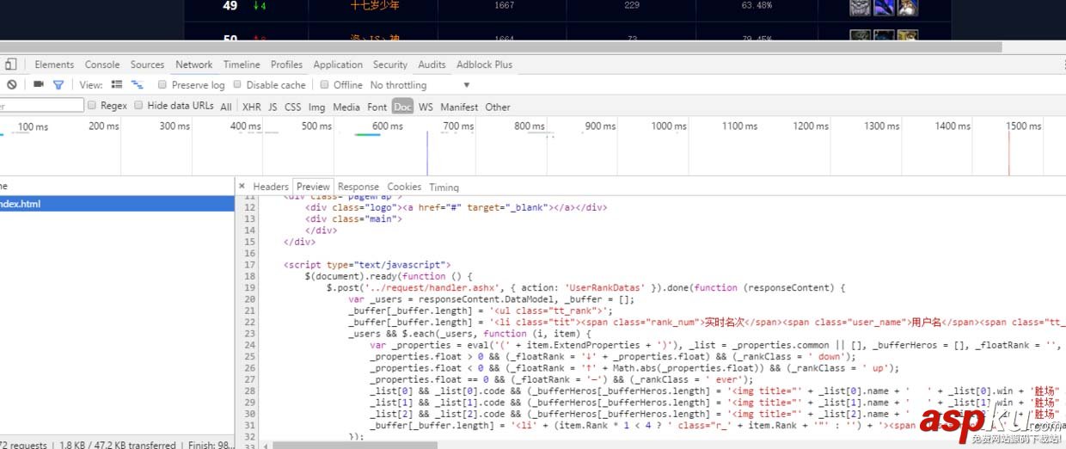Open the Elements panel tab

(x=54, y=65)
